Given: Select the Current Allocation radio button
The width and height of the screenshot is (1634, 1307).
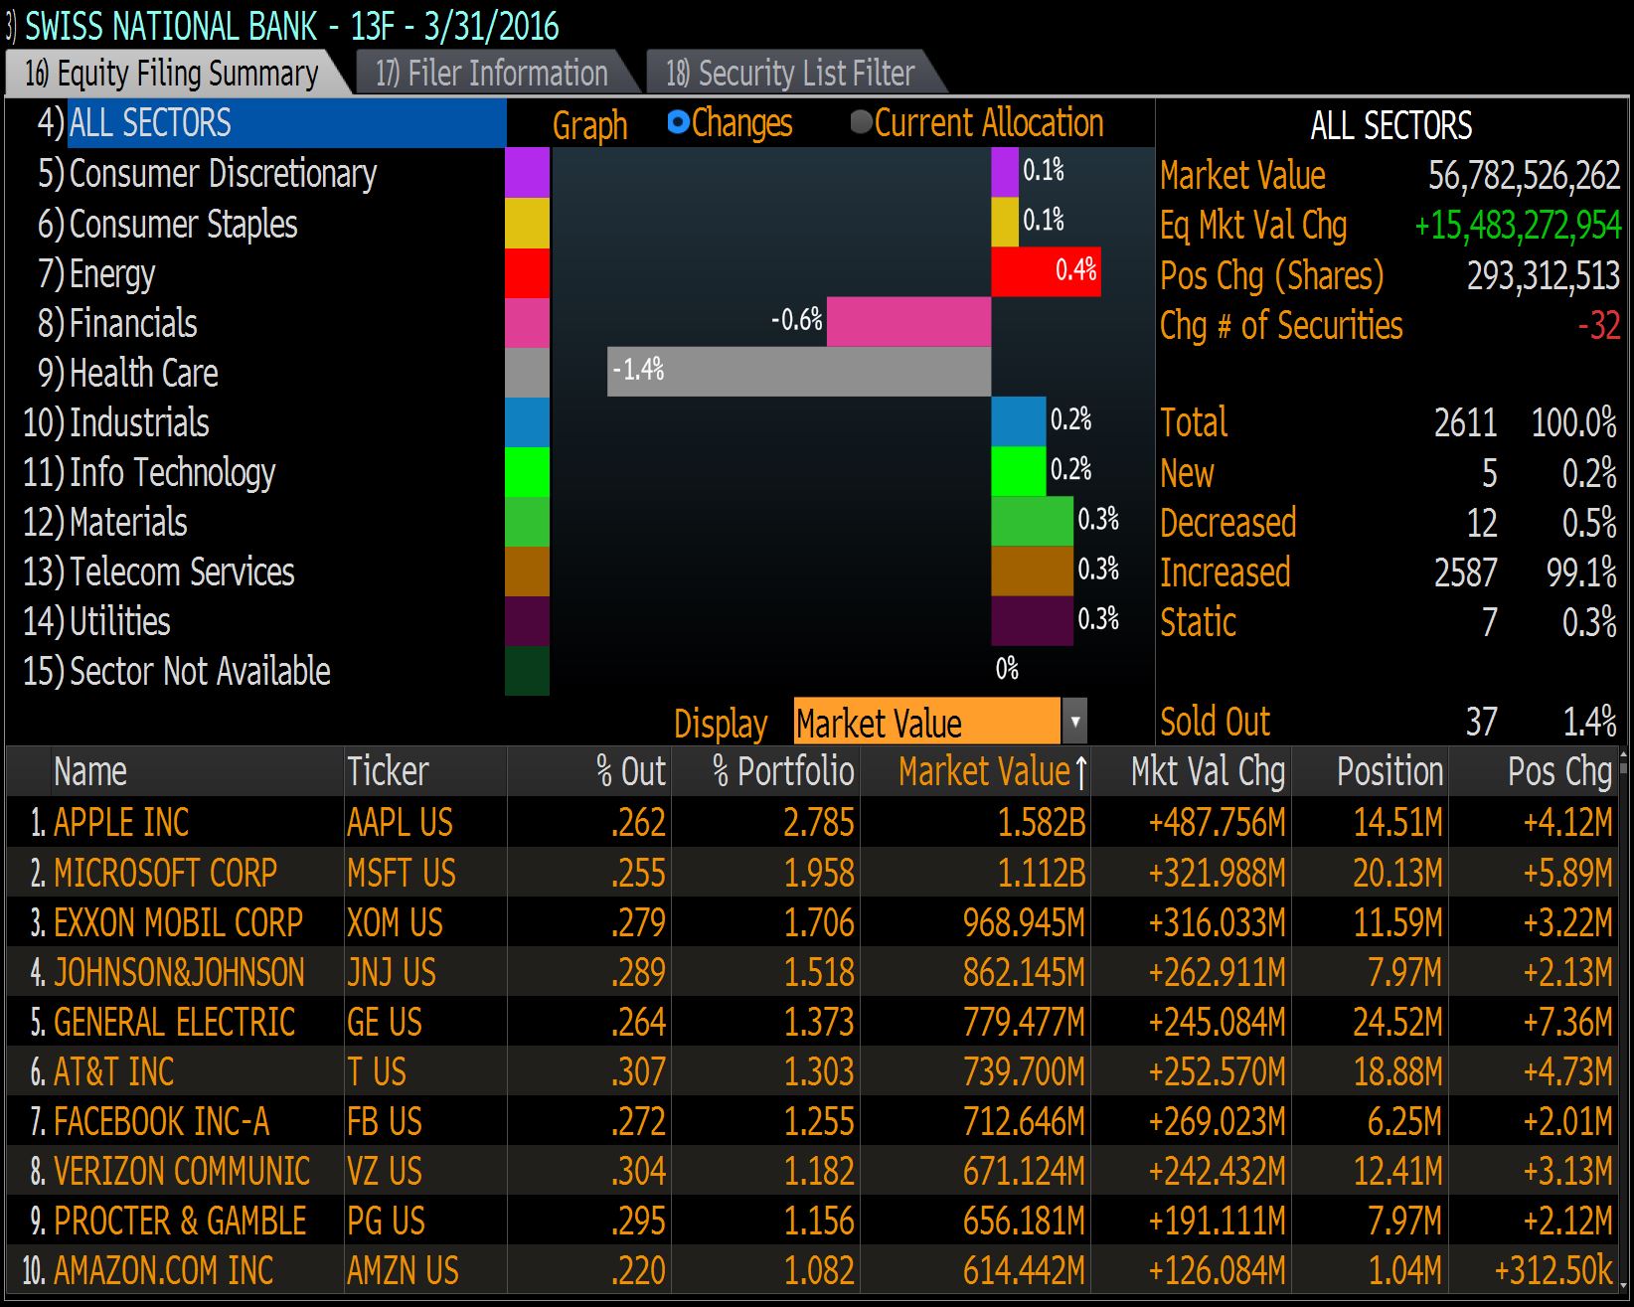Looking at the screenshot, I should [862, 122].
